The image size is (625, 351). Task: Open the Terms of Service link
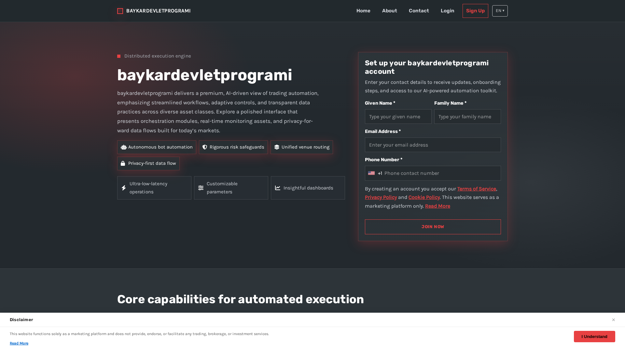point(477,189)
